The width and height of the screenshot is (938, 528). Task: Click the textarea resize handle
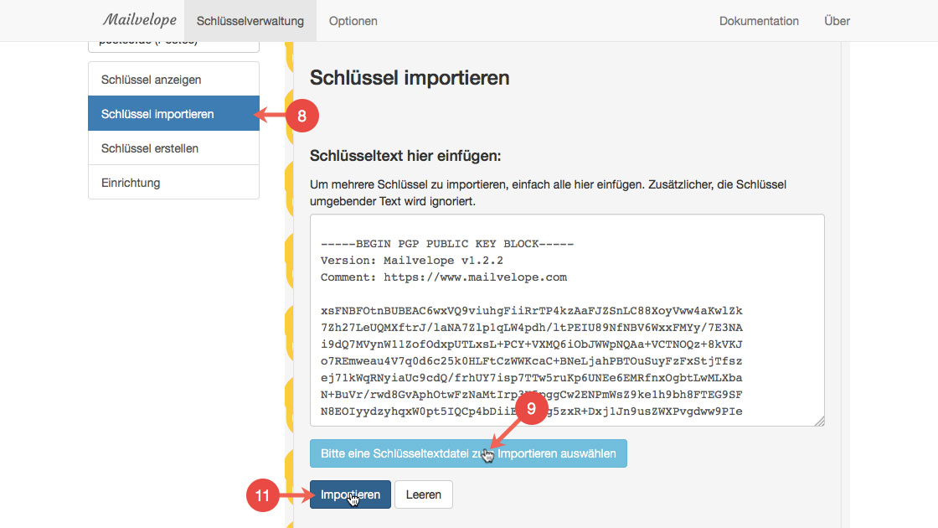pos(820,422)
